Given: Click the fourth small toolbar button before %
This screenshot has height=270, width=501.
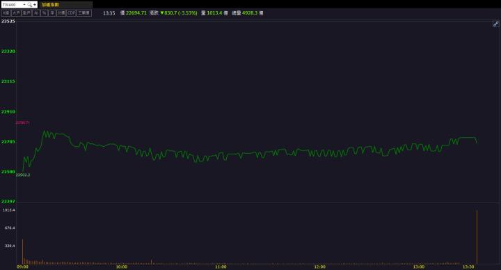Looking at the screenshot, I should point(36,13).
